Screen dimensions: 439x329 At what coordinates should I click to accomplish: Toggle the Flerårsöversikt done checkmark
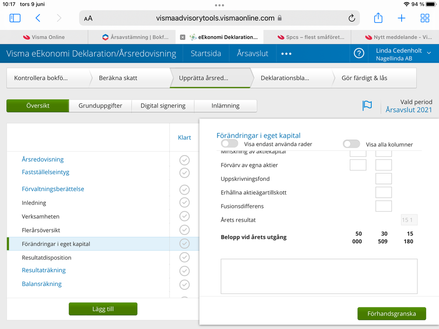coord(185,230)
